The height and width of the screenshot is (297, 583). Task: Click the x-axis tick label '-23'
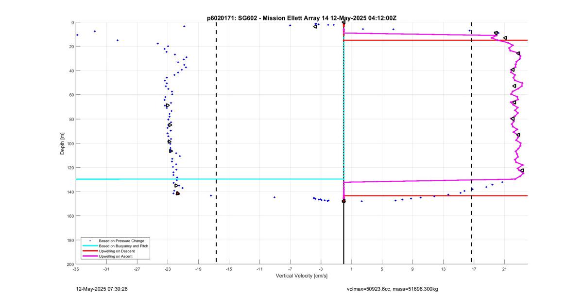tap(168, 269)
